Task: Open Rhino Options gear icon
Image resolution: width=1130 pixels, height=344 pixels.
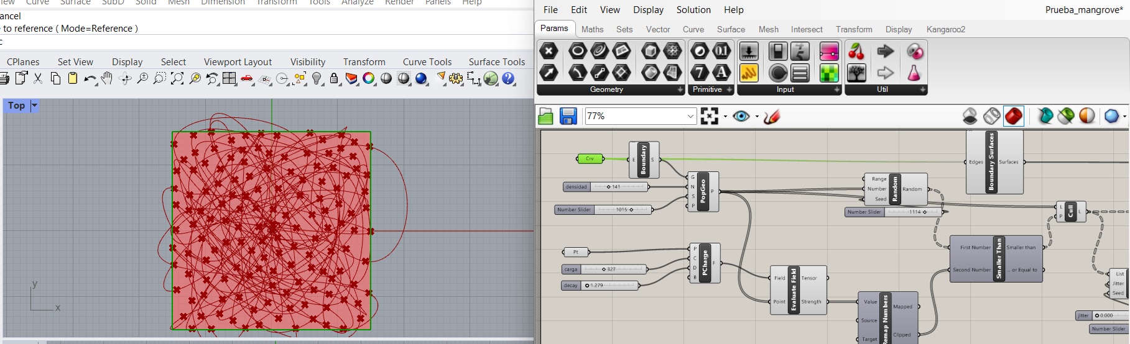Action: click(x=456, y=78)
